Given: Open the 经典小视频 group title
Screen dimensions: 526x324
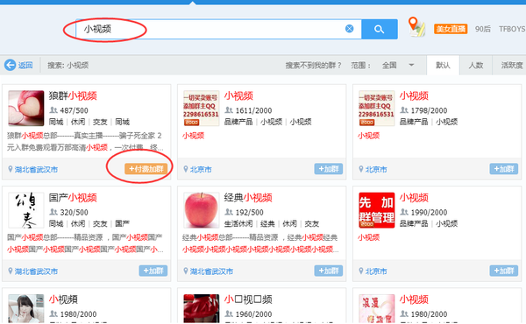Looking at the screenshot, I should 248,198.
